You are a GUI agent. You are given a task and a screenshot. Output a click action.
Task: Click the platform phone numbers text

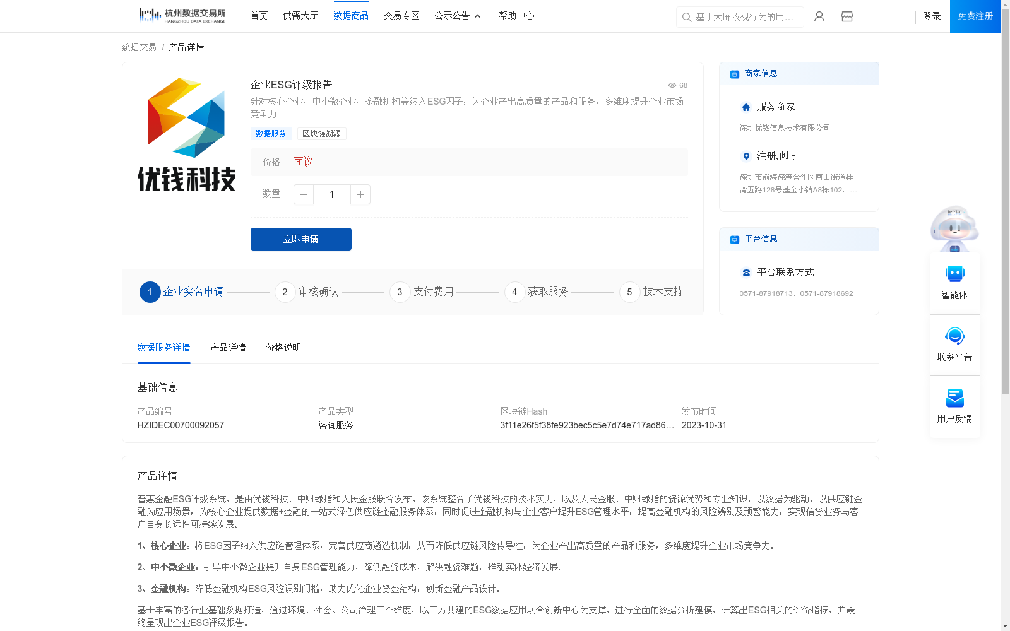[796, 293]
